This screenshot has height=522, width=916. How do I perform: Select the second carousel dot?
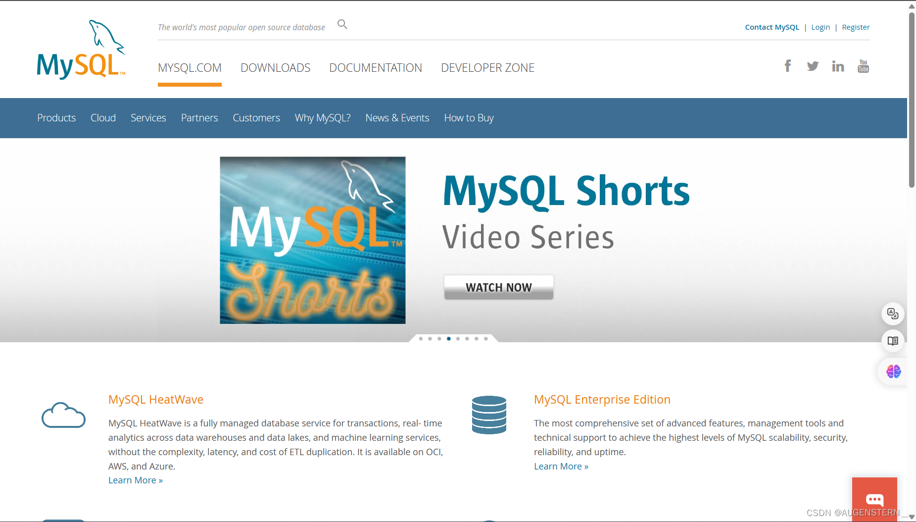(x=430, y=339)
